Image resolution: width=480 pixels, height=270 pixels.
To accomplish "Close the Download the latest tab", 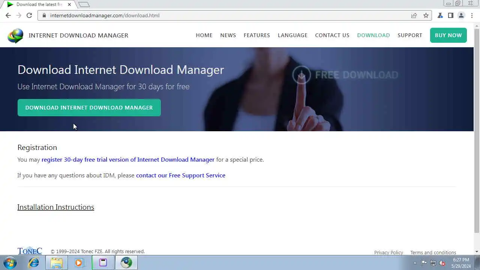I will (69, 4).
